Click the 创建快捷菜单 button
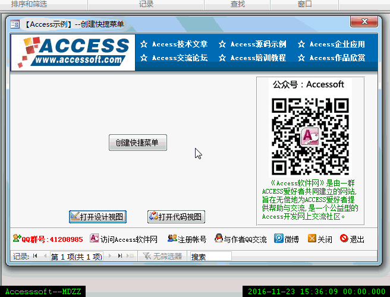Screen dimensions: 390x297 pos(138,143)
